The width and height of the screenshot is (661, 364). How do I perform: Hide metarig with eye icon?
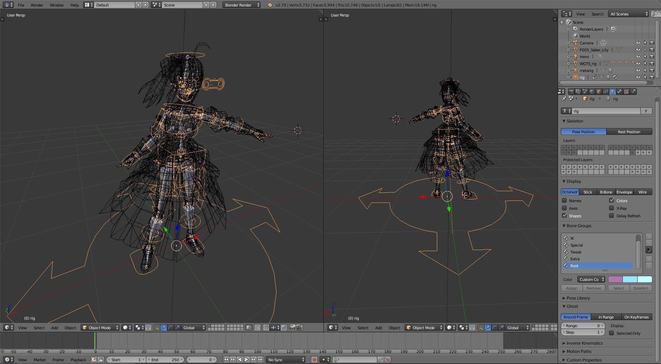click(x=638, y=70)
